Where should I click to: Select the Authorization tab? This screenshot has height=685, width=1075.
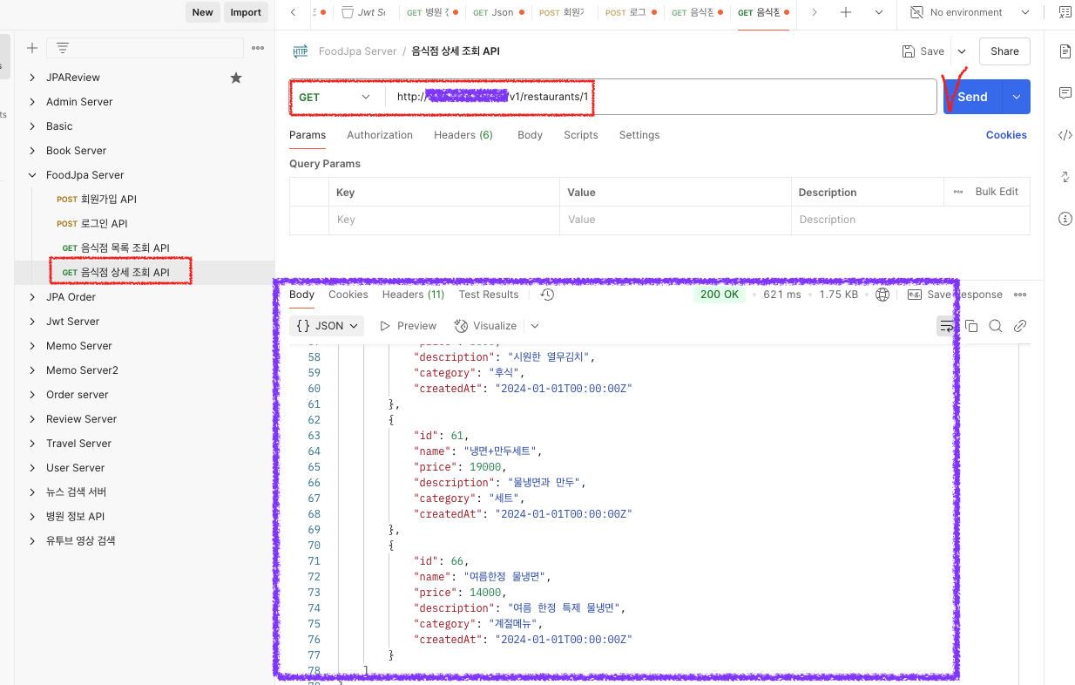[380, 135]
